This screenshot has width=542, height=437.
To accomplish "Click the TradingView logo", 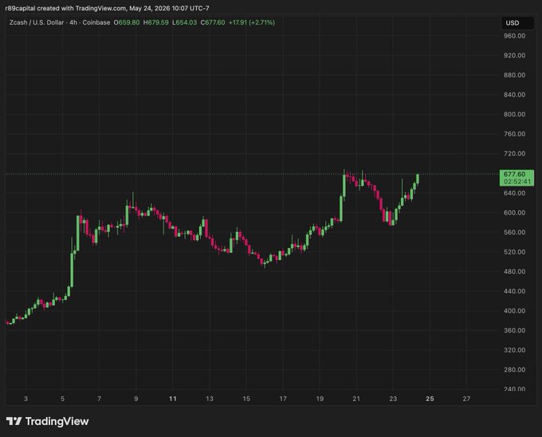I will tap(48, 421).
